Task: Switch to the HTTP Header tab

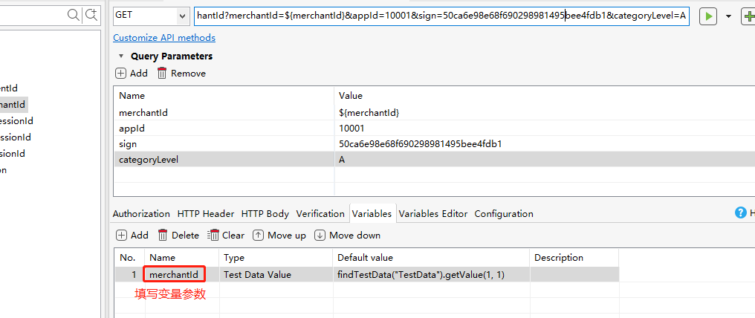Action: pyautogui.click(x=206, y=213)
